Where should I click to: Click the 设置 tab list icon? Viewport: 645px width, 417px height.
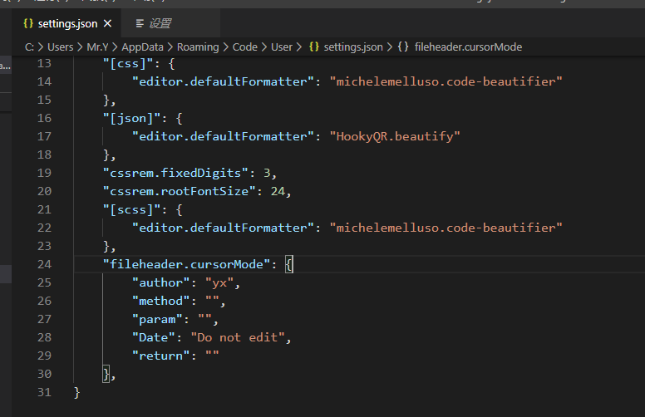coord(140,23)
